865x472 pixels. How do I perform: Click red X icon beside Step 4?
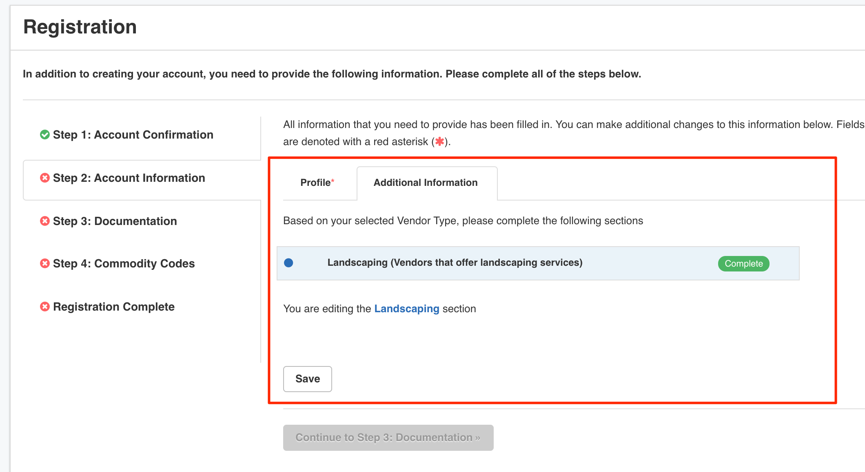click(x=45, y=263)
